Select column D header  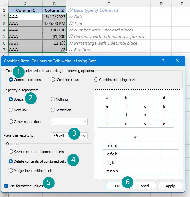161,4
